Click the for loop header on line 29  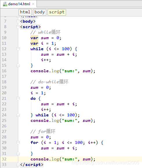coord(67,142)
